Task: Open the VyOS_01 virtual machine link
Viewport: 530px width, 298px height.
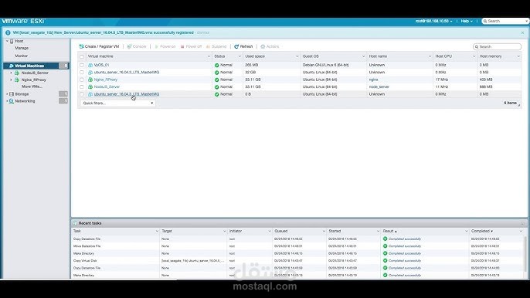Action: pyautogui.click(x=101, y=65)
